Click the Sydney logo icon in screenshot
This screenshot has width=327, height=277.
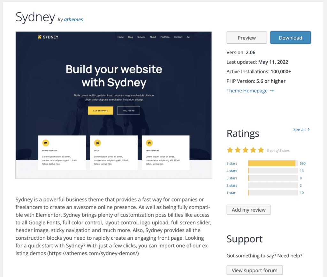40,37
